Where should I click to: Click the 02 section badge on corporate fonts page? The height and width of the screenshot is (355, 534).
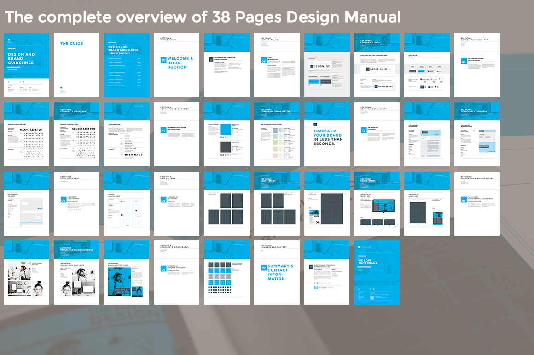pyautogui.click(x=464, y=61)
